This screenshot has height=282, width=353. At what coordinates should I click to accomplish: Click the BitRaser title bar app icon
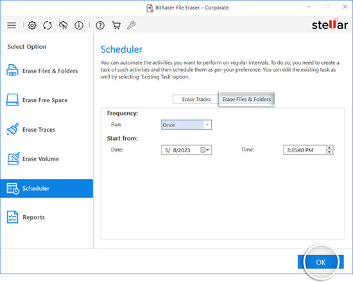150,8
